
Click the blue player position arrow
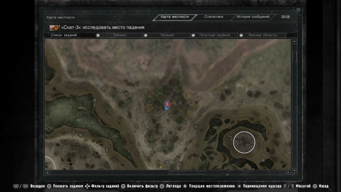166,108
